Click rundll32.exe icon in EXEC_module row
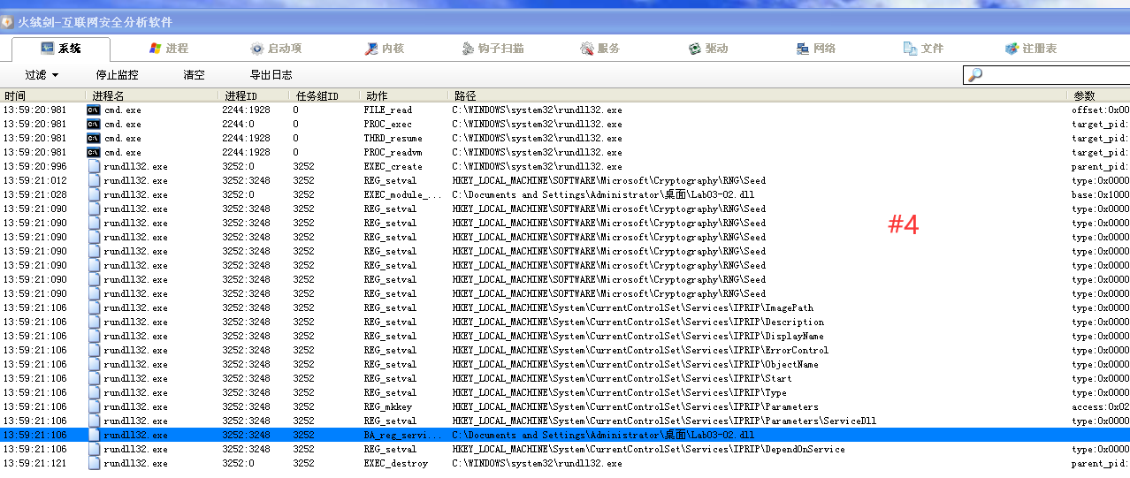Image resolution: width=1130 pixels, height=478 pixels. click(x=94, y=195)
